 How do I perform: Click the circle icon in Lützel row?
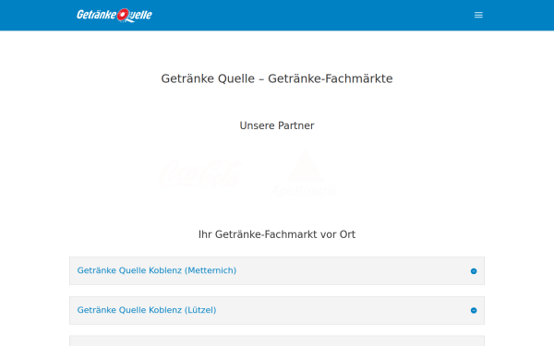tap(474, 310)
